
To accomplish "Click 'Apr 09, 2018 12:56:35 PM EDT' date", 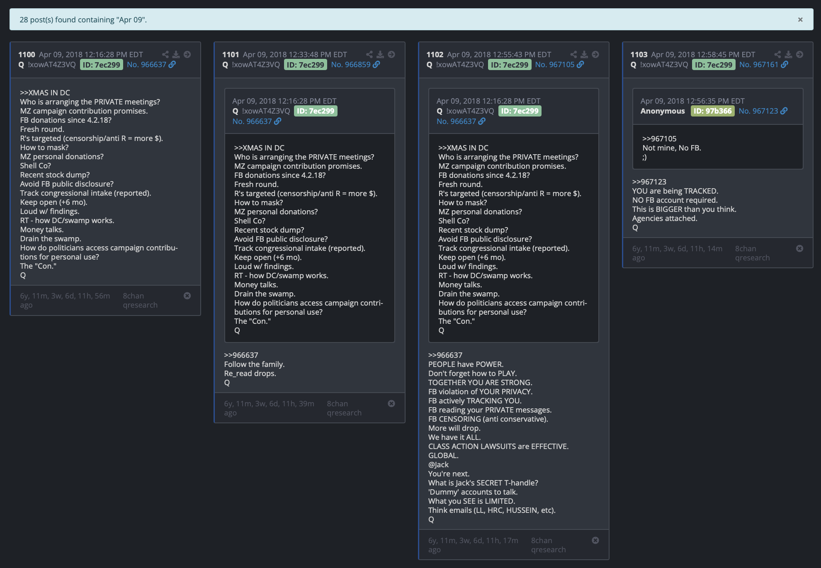I will coord(692,101).
